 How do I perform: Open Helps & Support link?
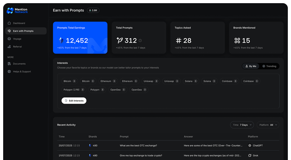tap(22, 72)
